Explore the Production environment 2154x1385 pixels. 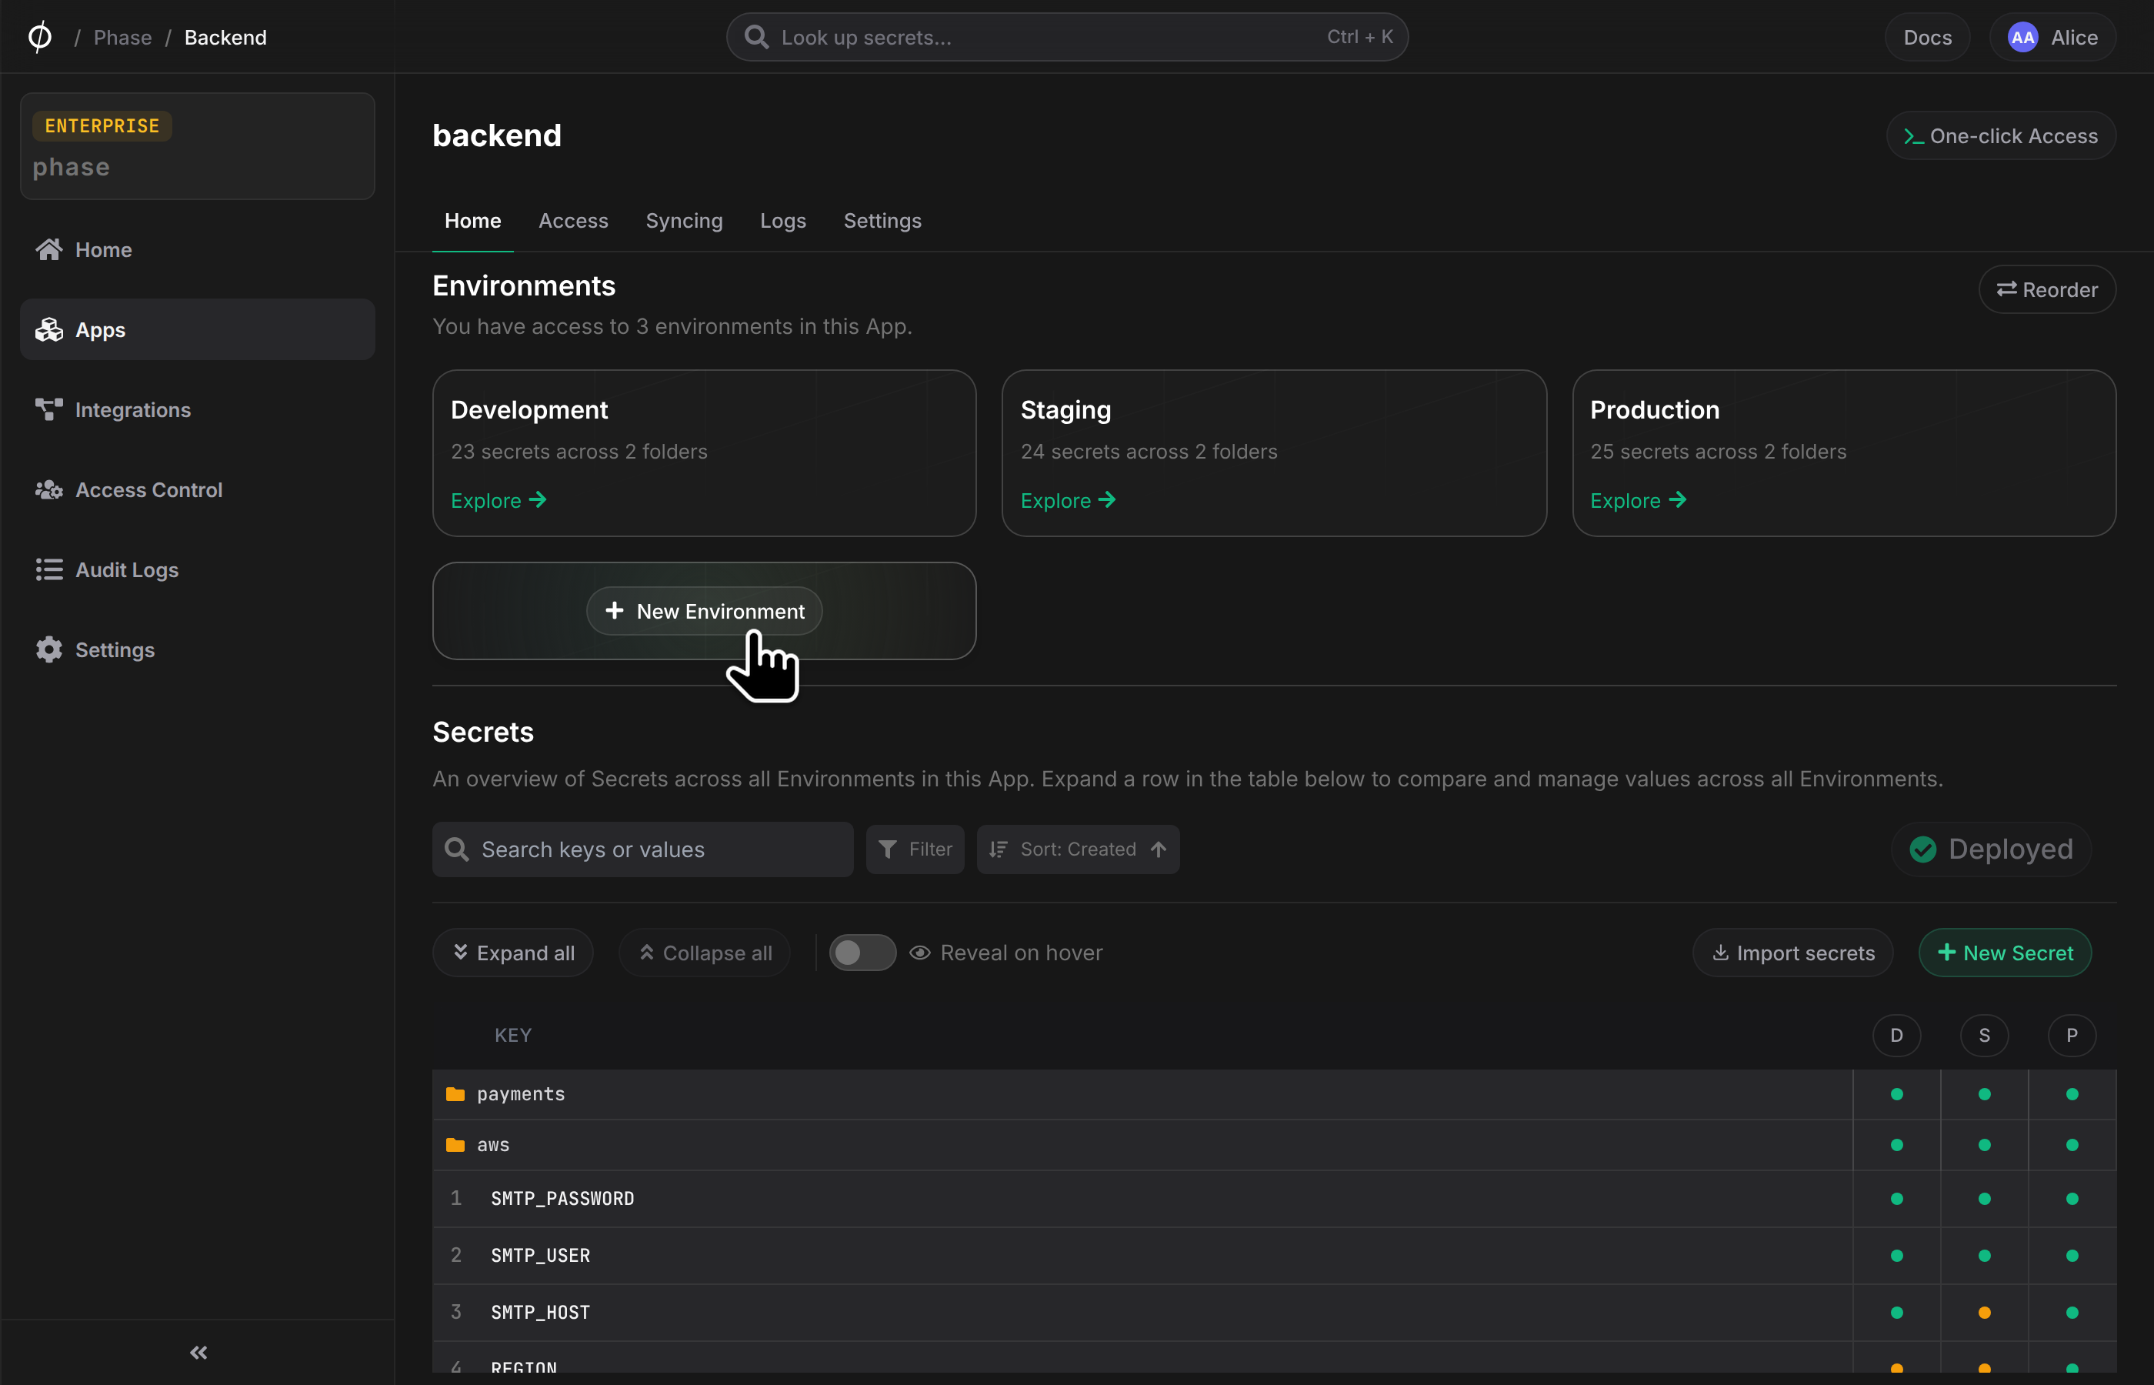pos(1638,500)
